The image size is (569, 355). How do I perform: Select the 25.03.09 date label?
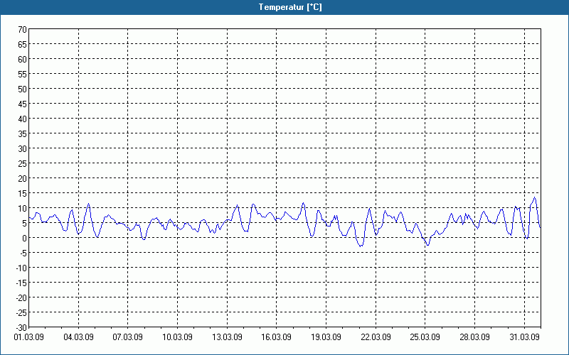point(425,337)
